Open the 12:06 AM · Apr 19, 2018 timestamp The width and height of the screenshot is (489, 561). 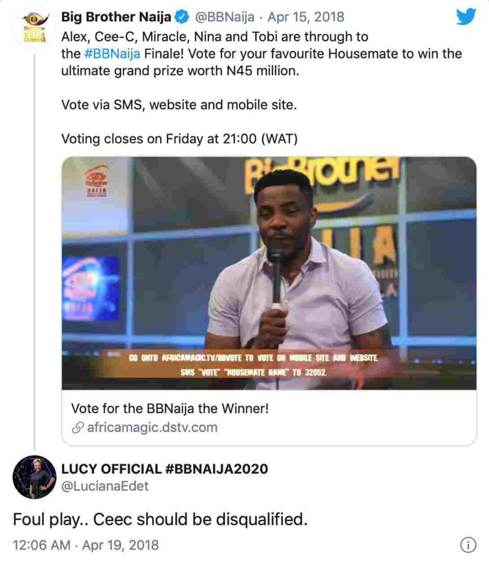86,545
